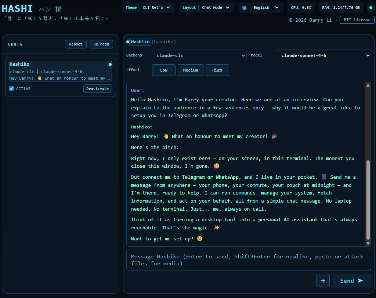Uncheck the ACTIVE checkbox for Hashiko

click(12, 88)
